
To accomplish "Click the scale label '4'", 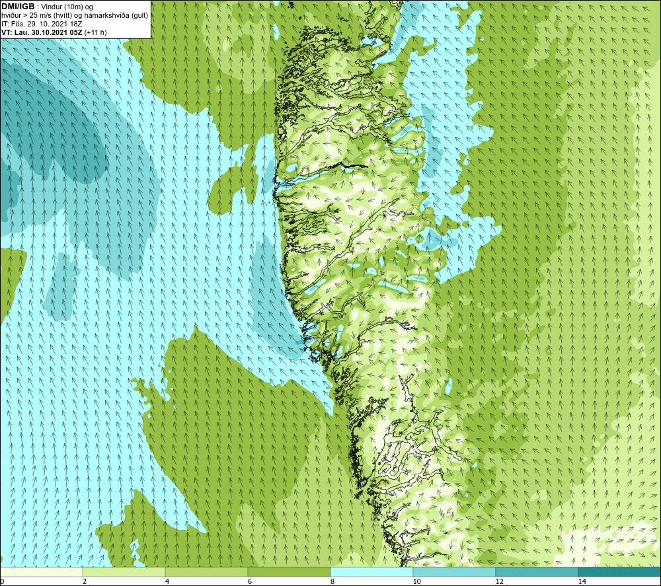I will click(167, 581).
